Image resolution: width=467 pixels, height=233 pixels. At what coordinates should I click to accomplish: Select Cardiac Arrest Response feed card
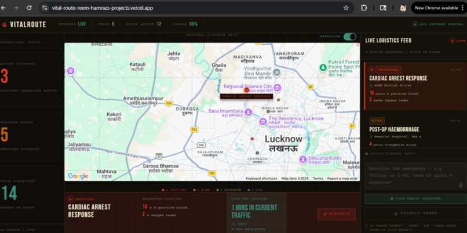415,86
